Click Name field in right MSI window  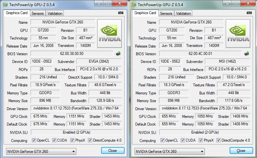[191, 22]
